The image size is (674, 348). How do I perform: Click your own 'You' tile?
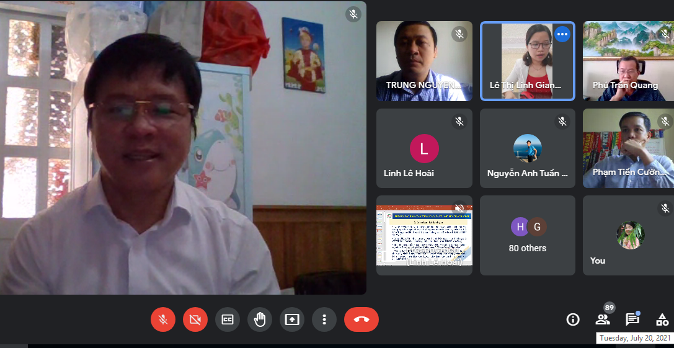627,236
